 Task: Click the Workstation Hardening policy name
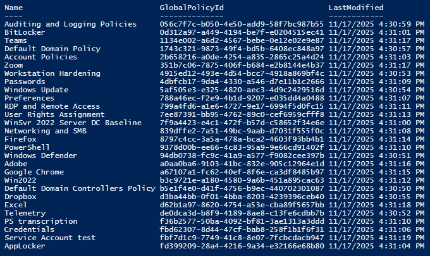tap(52, 73)
